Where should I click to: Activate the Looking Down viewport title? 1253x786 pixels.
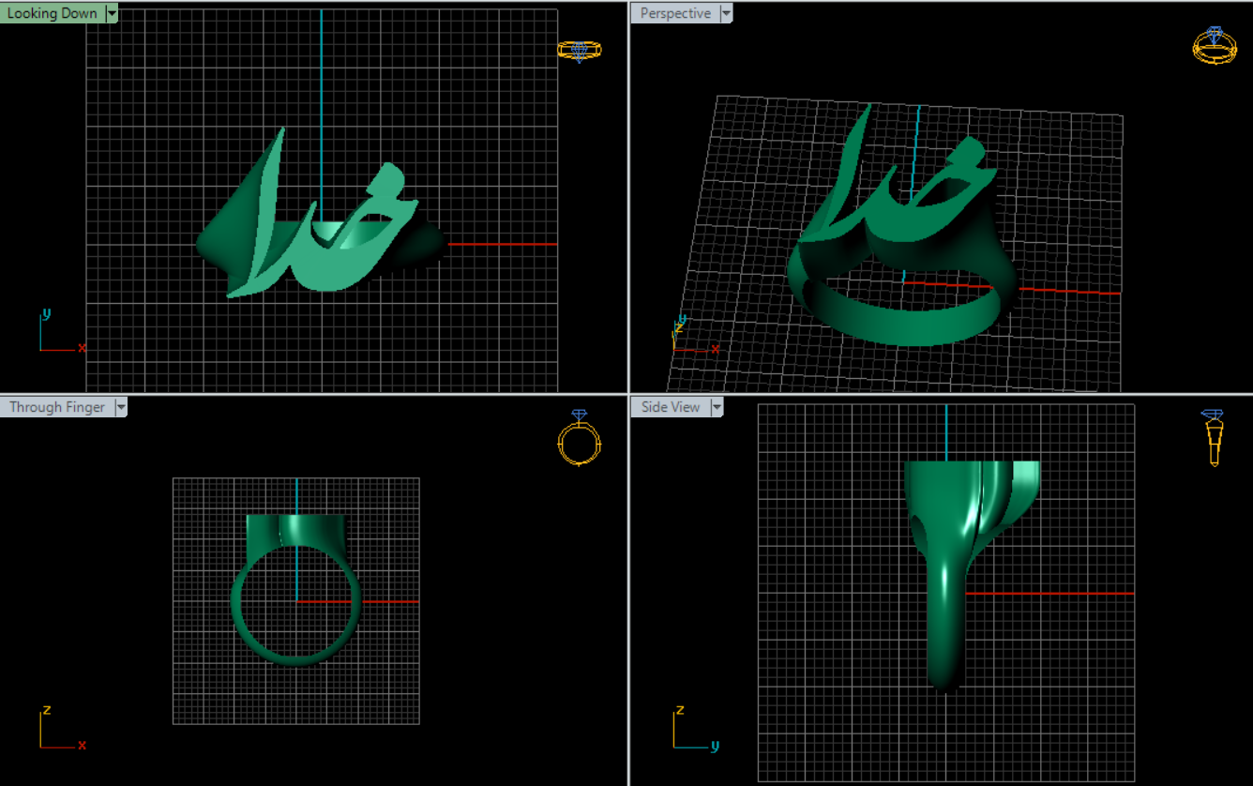pyautogui.click(x=52, y=13)
